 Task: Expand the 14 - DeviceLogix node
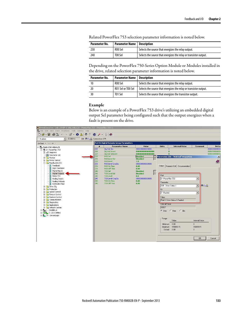[x=41, y=216]
